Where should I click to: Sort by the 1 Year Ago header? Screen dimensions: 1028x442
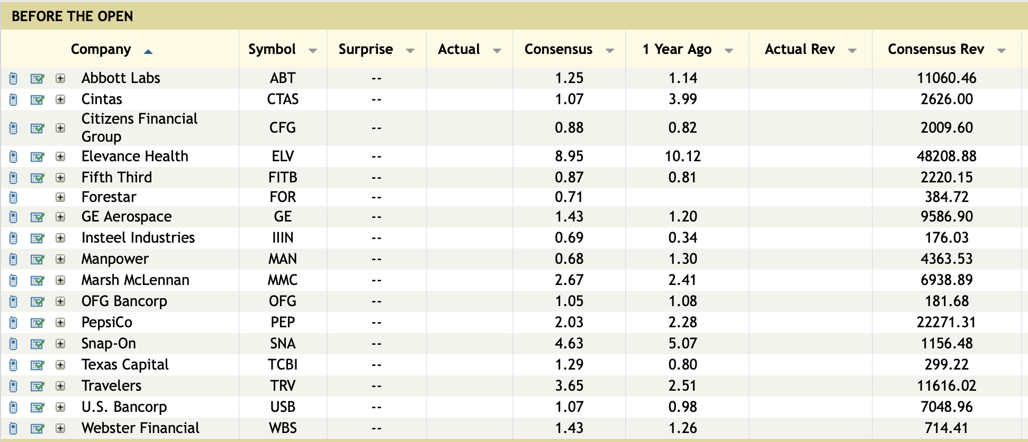coord(677,49)
